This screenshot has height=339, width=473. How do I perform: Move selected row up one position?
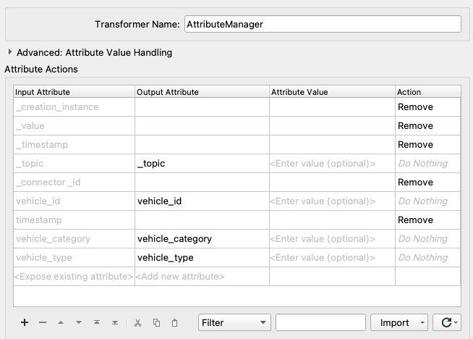(61, 322)
